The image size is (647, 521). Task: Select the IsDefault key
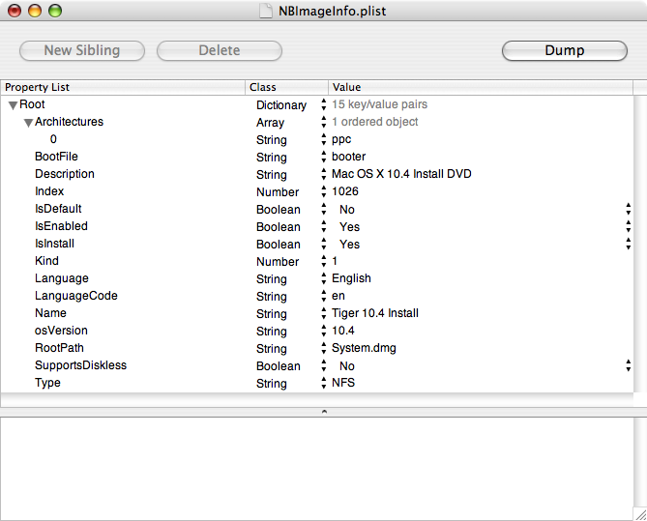[58, 209]
